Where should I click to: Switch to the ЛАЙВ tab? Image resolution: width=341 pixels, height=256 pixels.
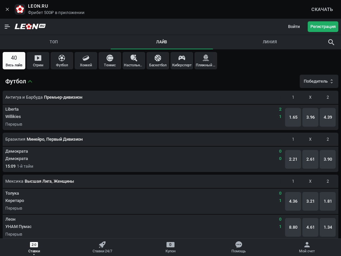[x=162, y=42]
